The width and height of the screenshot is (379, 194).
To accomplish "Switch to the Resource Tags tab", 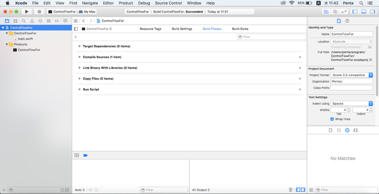I will tap(150, 29).
